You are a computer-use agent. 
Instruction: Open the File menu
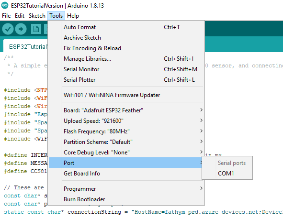(6, 16)
